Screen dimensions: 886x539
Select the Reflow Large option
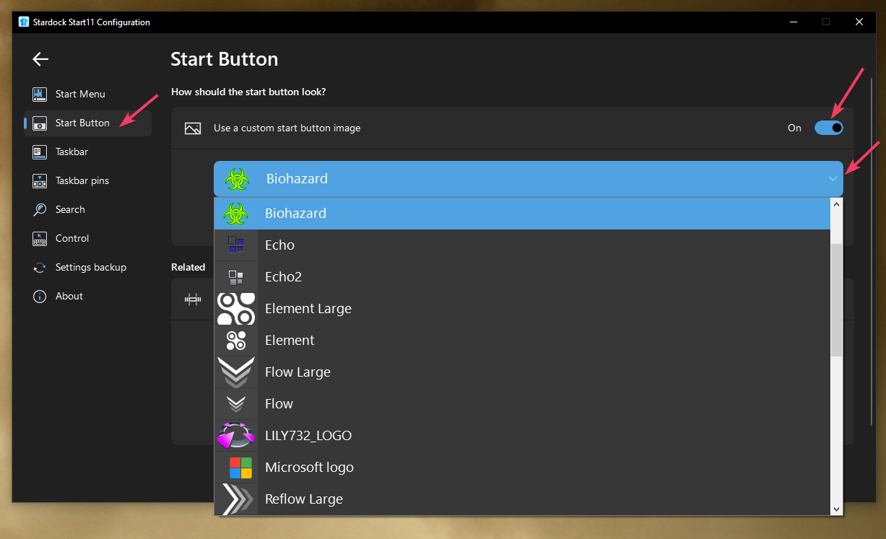[x=303, y=499]
